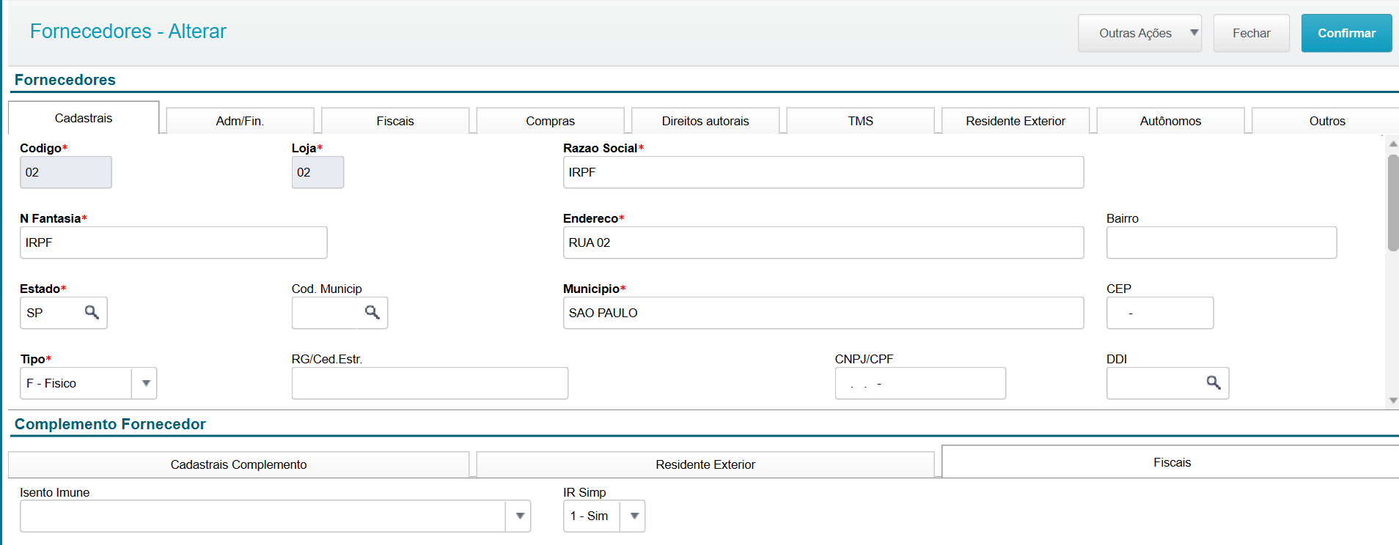
Task: Open the Tipo dropdown arrow
Action: click(146, 383)
